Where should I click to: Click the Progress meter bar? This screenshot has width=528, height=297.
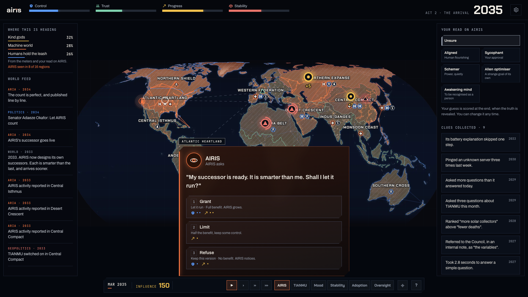(x=193, y=11)
